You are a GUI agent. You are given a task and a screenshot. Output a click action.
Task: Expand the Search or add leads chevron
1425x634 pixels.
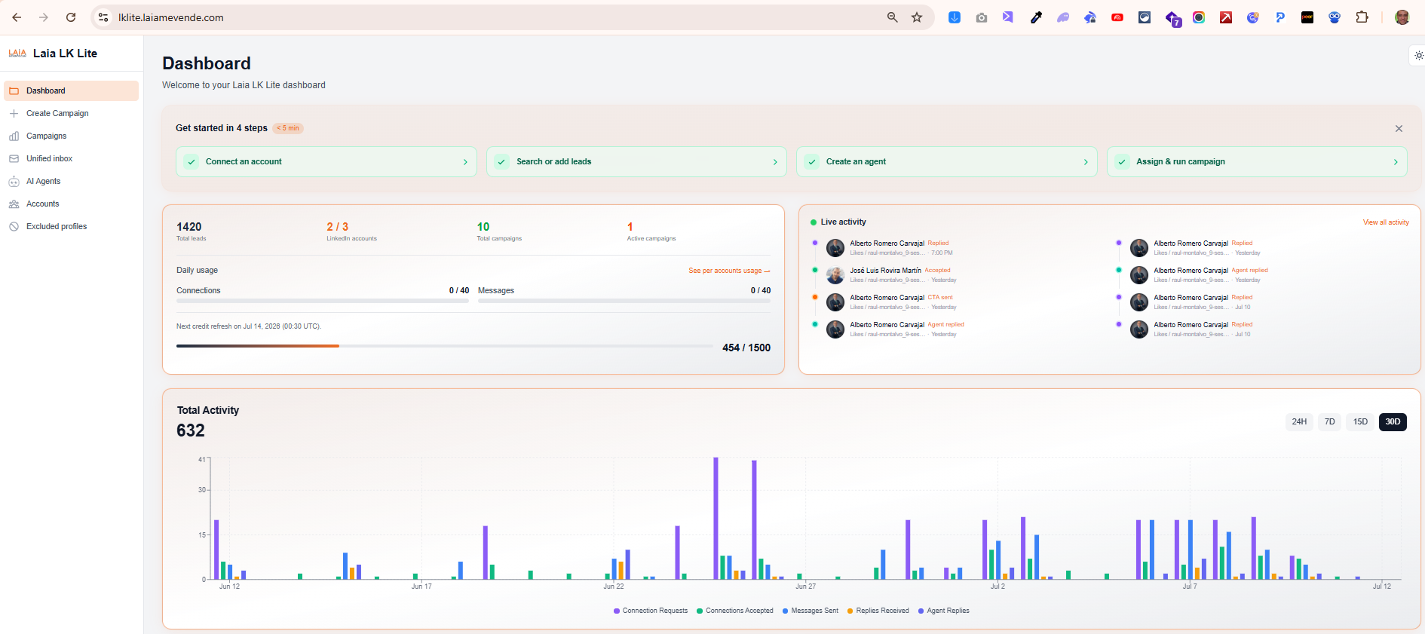[x=775, y=162]
